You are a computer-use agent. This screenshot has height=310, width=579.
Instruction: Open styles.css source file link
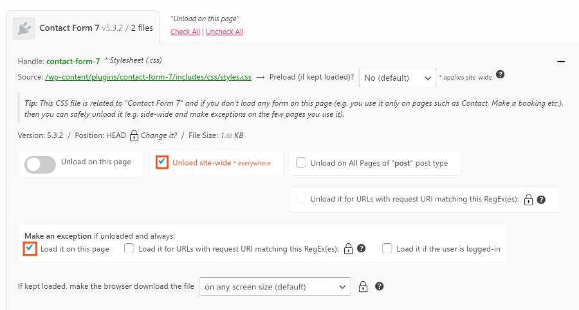pos(148,77)
